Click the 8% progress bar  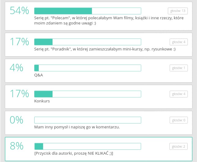87,146
